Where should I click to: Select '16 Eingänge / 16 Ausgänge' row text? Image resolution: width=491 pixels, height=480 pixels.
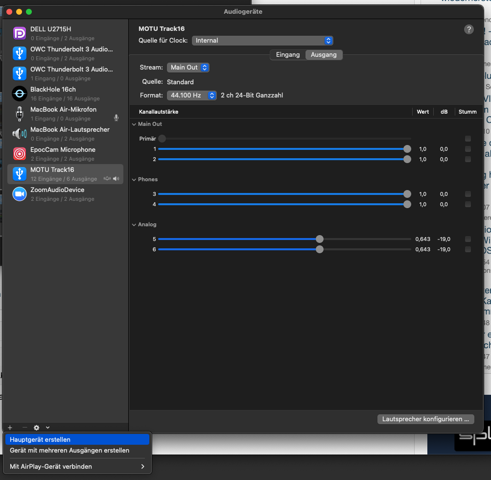click(65, 98)
